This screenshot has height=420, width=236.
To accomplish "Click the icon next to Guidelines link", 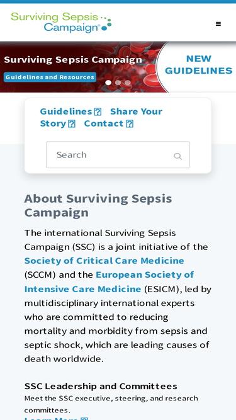I will (98, 111).
